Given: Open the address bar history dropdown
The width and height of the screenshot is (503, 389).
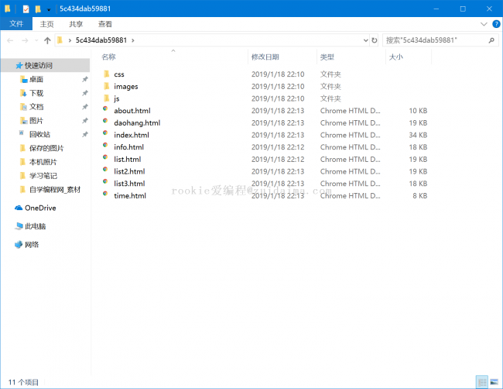Looking at the screenshot, I should 364,40.
